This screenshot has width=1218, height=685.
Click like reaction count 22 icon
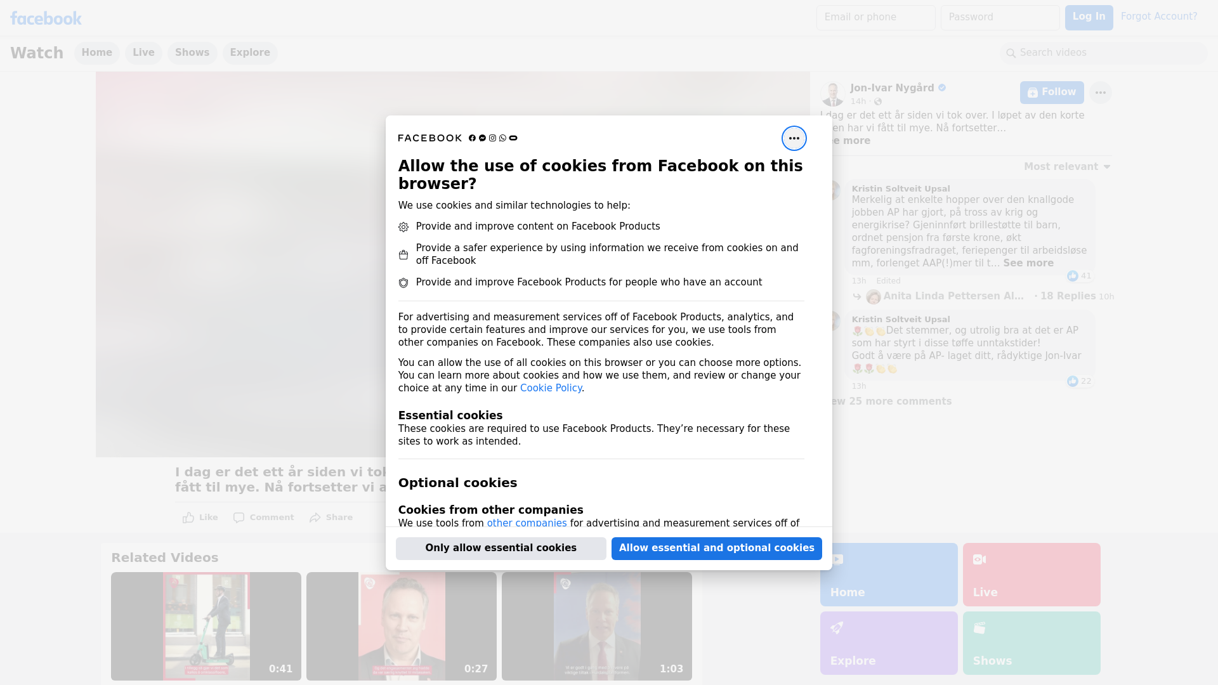1072,381
